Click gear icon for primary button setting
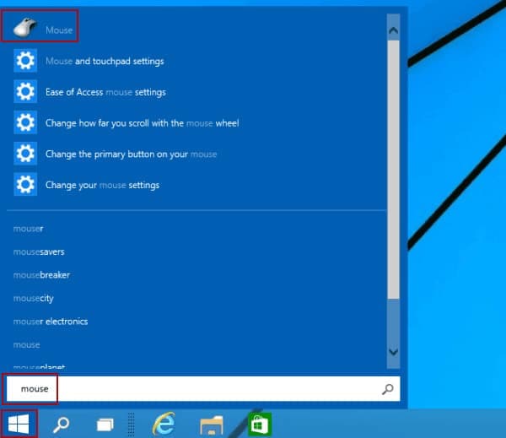 point(25,154)
